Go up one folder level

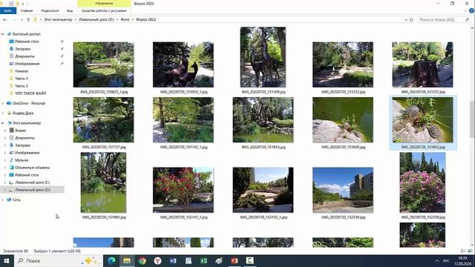[28, 20]
